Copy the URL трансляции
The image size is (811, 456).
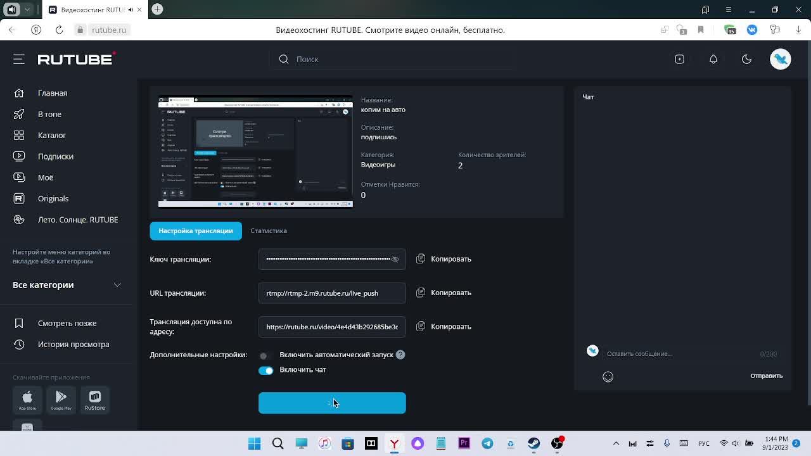coord(444,293)
